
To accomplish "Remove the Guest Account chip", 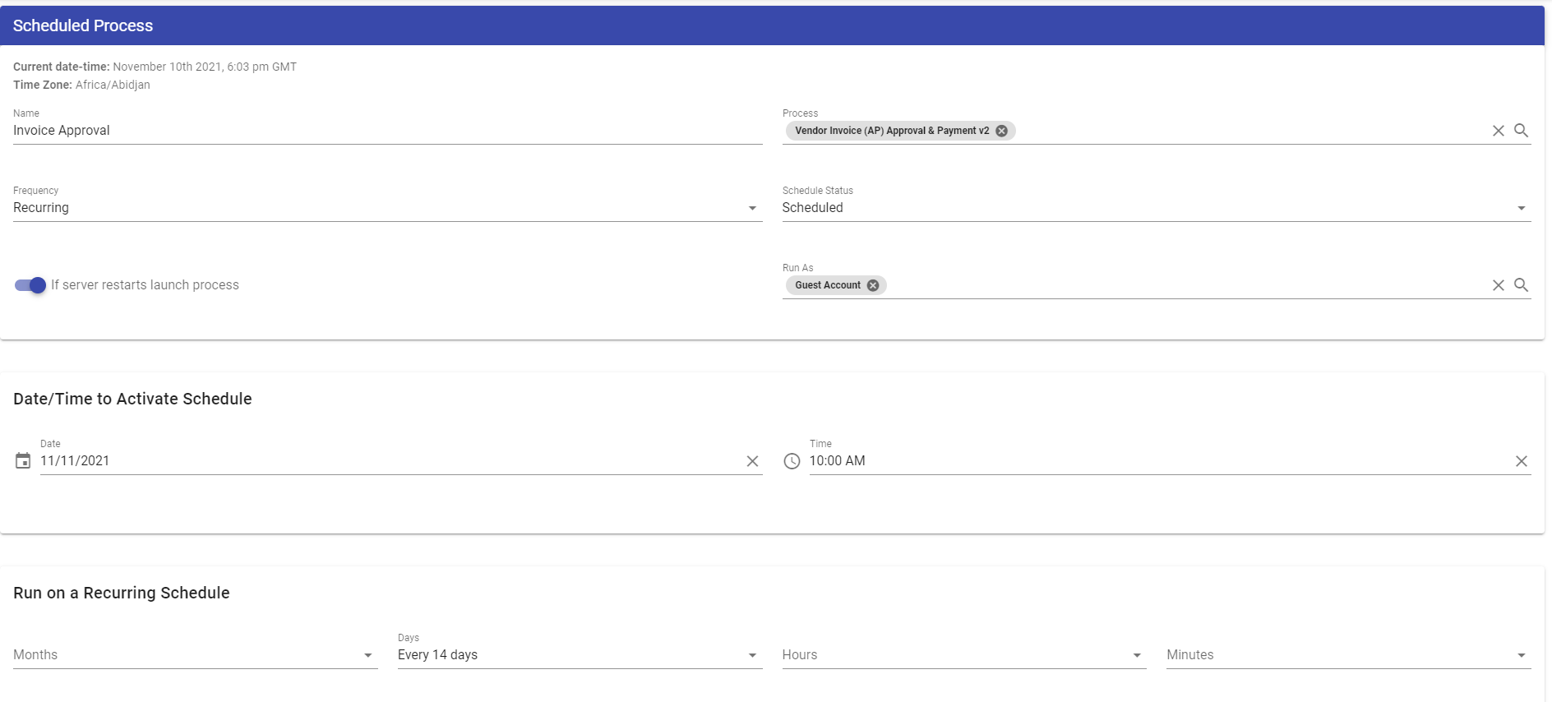I will (873, 285).
